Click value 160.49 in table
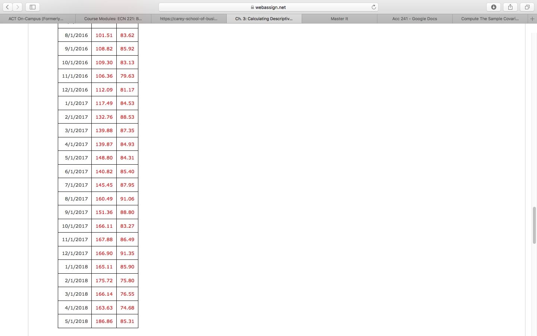The height and width of the screenshot is (336, 537). [104, 199]
